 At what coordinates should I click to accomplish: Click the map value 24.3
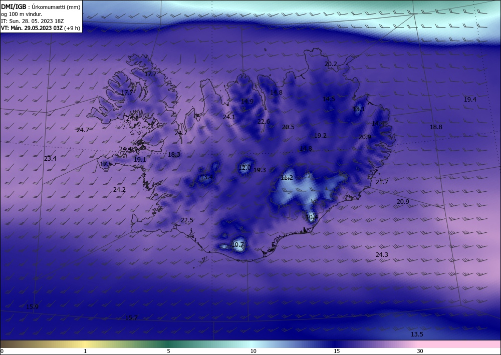tap(381, 254)
